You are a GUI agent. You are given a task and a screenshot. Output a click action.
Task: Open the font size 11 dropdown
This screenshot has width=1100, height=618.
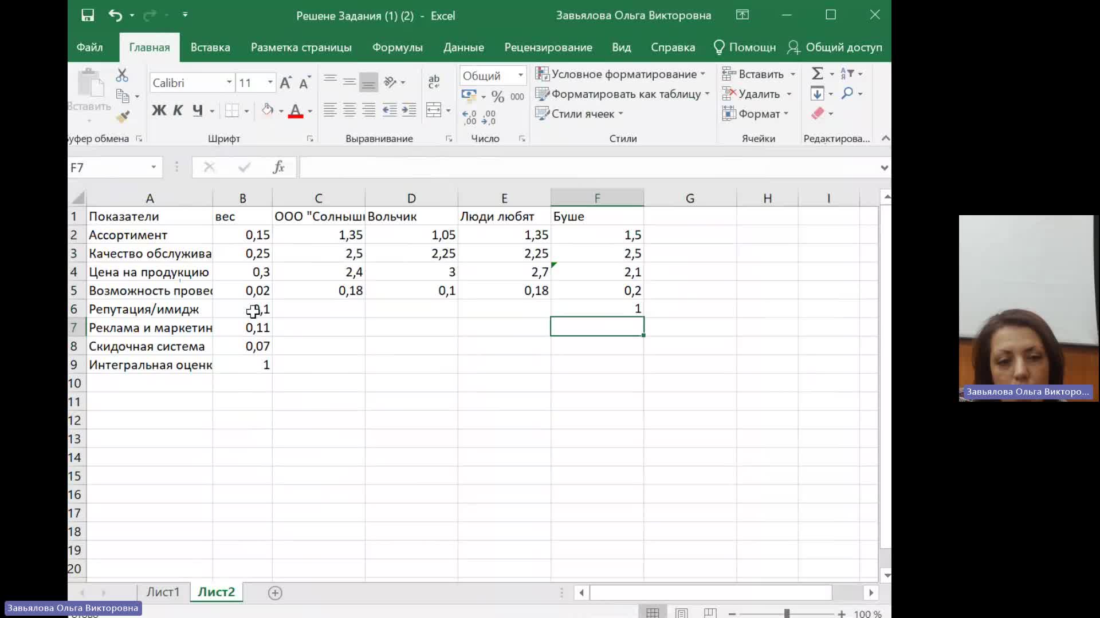[x=270, y=82]
